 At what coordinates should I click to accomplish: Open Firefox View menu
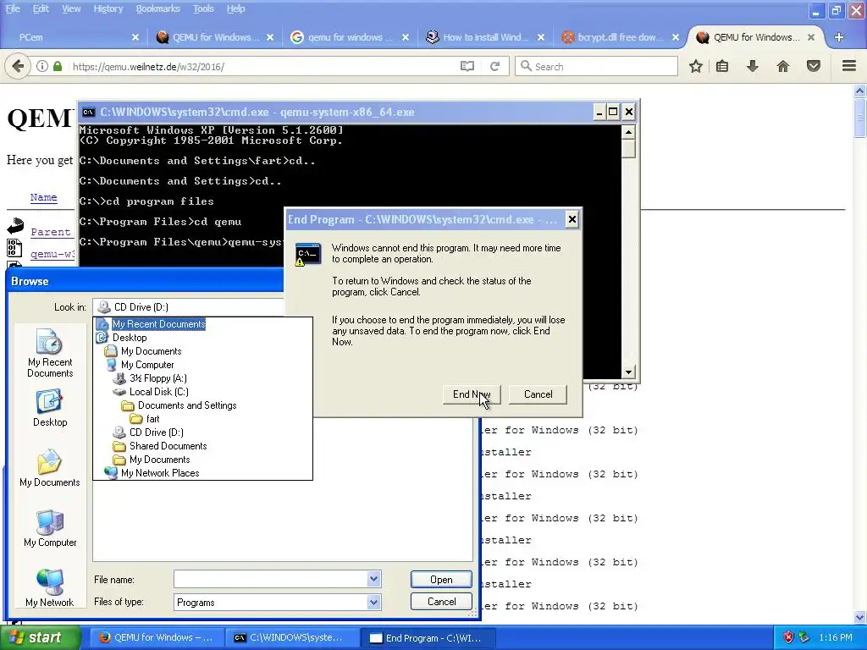pyautogui.click(x=71, y=8)
